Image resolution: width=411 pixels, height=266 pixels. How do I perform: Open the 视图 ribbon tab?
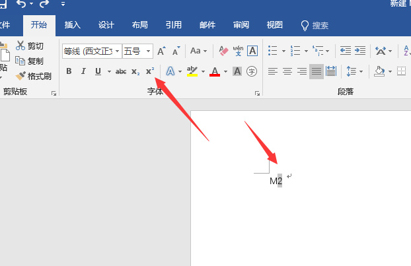275,25
